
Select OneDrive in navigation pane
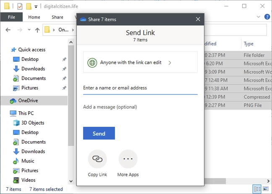point(34,101)
